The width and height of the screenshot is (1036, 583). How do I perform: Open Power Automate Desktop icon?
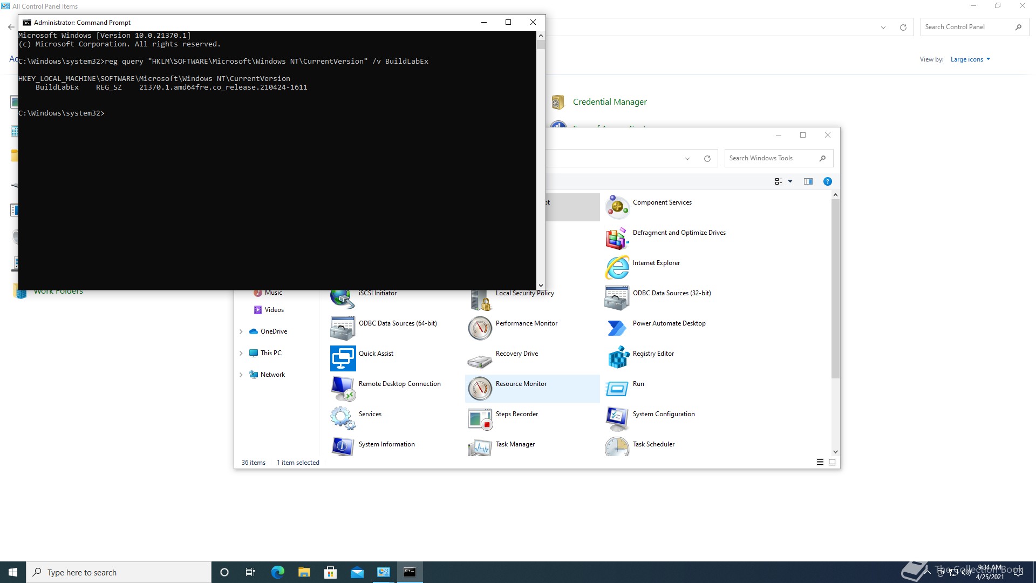(x=617, y=328)
